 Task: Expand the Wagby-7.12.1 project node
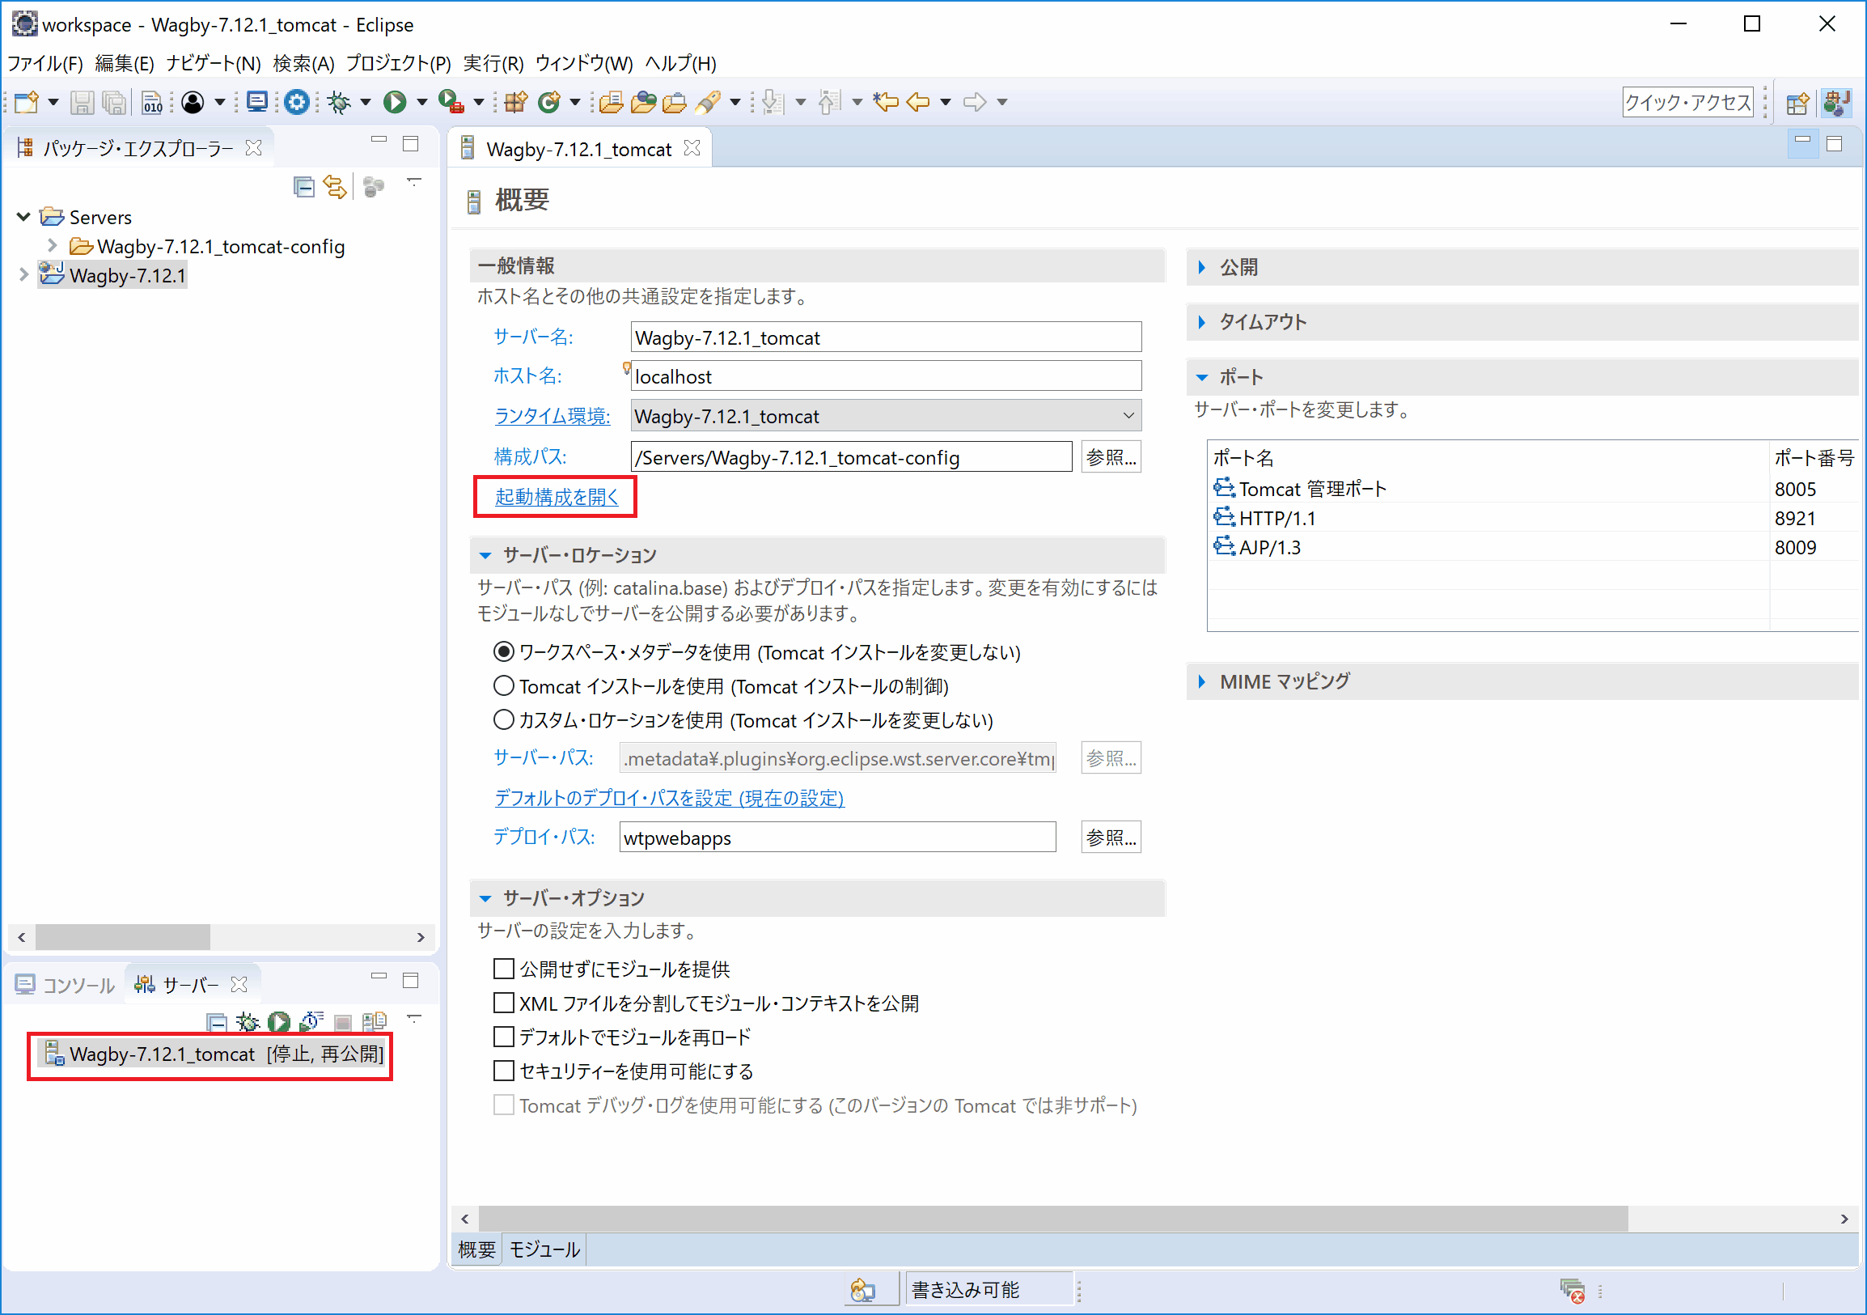23,275
